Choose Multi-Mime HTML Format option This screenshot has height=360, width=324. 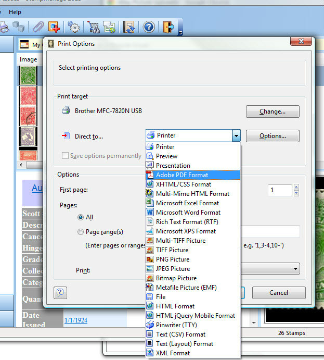(x=193, y=194)
